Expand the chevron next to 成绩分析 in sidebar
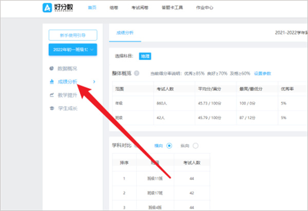Image resolution: width=308 pixels, height=211 pixels. (x=94, y=81)
